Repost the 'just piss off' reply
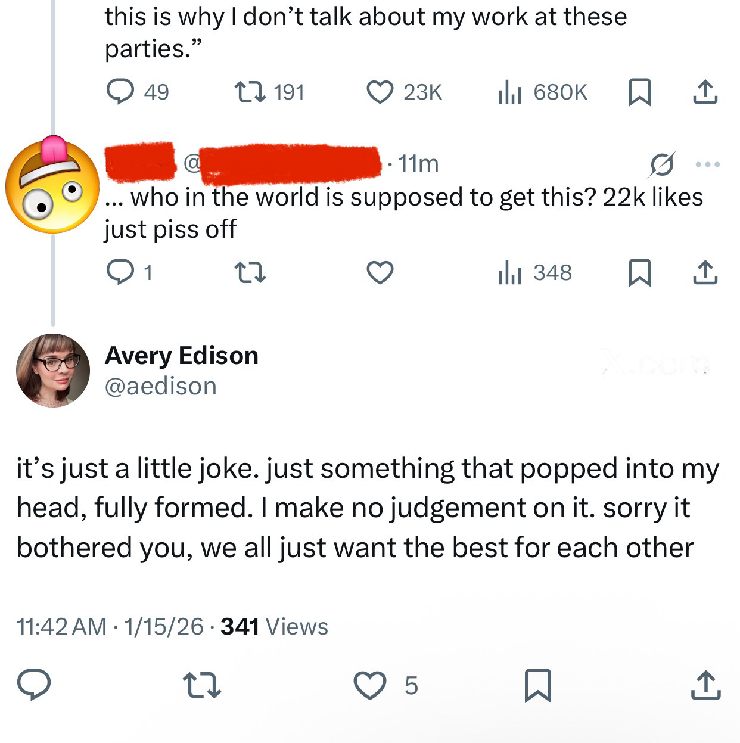 pyautogui.click(x=250, y=272)
